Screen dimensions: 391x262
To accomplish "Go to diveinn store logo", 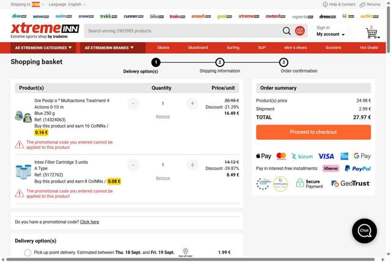I will pyautogui.click(x=19, y=16).
